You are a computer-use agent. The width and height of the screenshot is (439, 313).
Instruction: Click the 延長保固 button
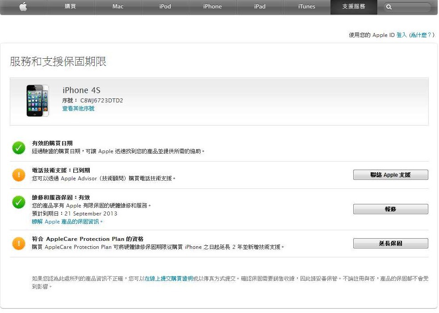point(391,243)
